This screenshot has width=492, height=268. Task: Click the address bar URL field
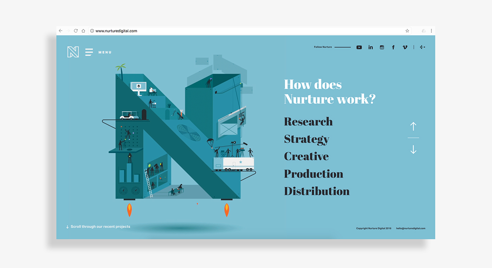point(250,31)
